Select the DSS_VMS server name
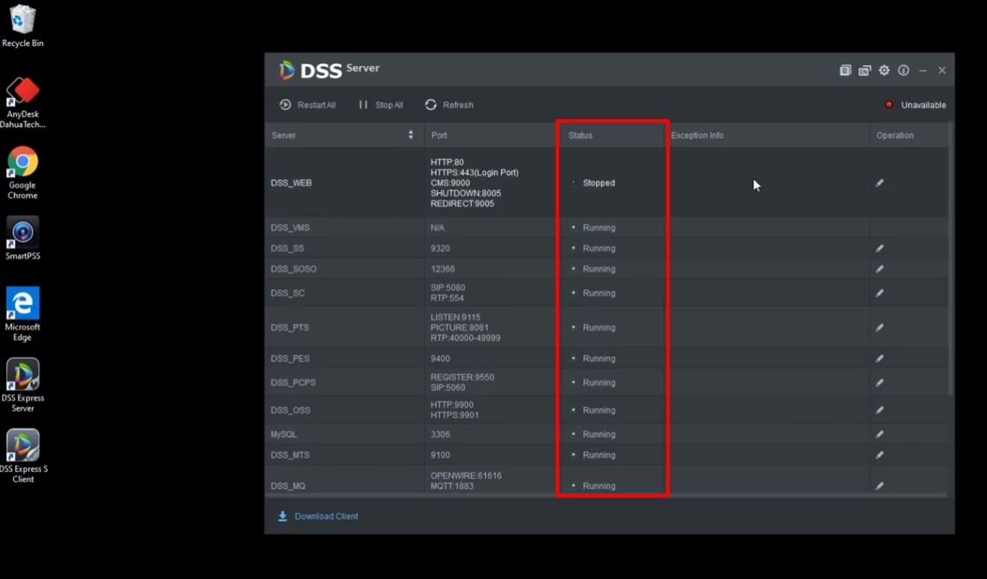The image size is (987, 579). 290,228
